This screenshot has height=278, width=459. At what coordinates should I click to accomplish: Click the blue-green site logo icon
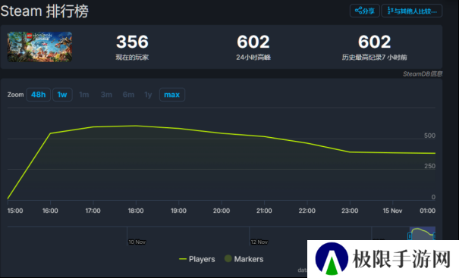point(332,259)
